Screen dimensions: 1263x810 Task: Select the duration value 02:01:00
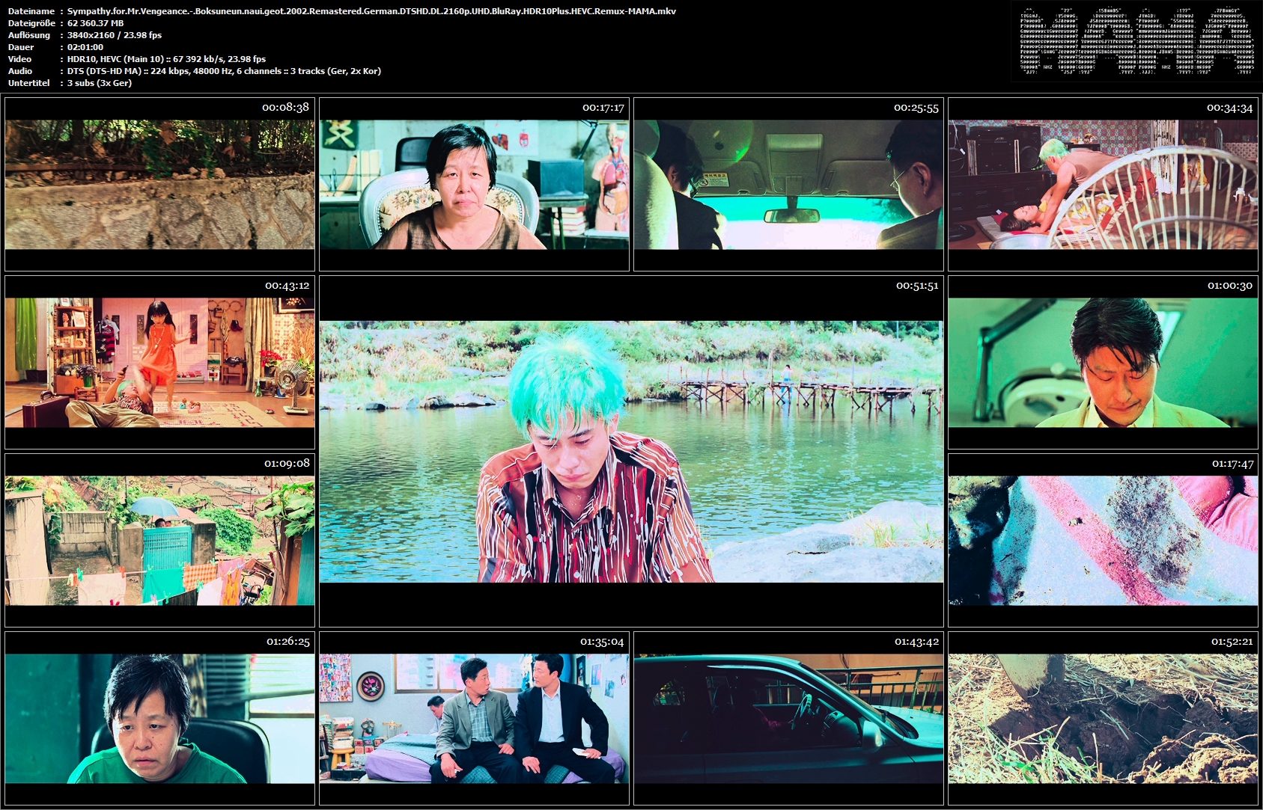pyautogui.click(x=85, y=47)
